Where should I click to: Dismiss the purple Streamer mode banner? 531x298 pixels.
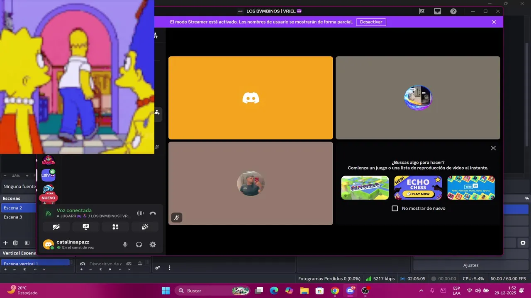(x=494, y=22)
